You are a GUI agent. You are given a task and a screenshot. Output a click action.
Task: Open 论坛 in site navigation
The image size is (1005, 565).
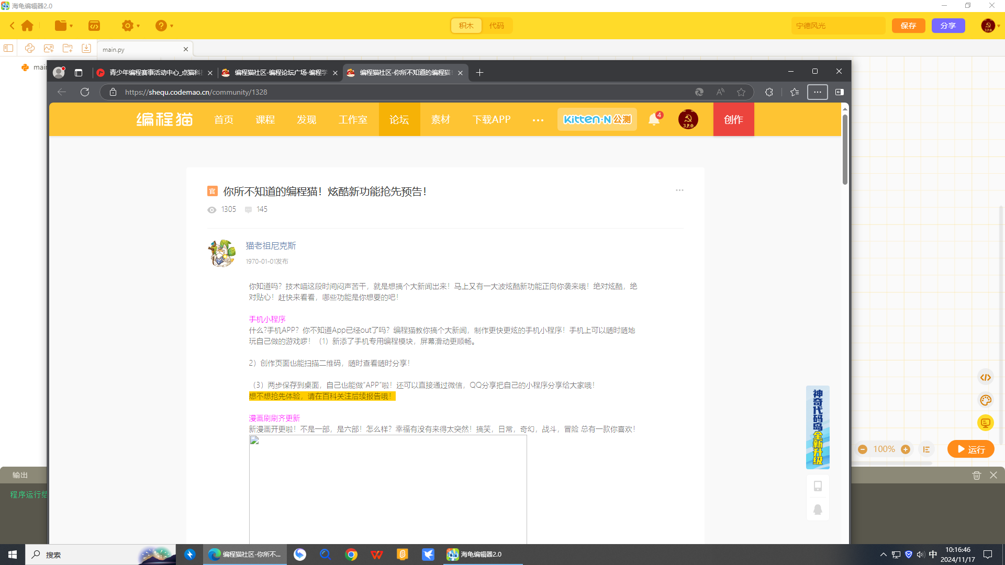[x=399, y=119]
